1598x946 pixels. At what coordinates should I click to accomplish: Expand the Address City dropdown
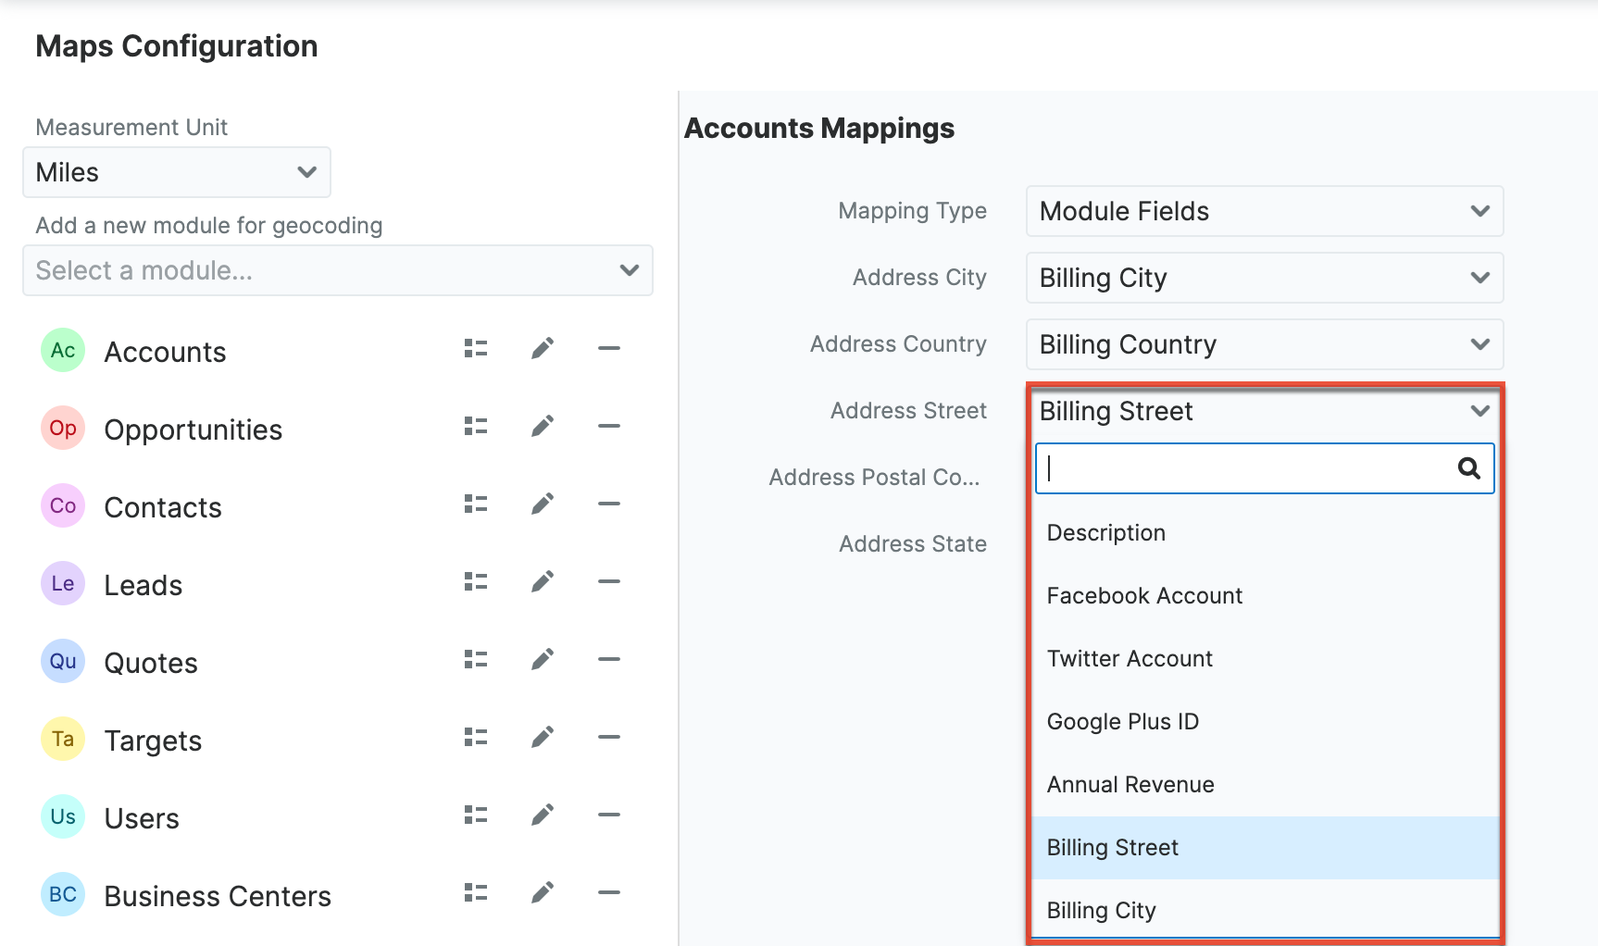click(1264, 278)
